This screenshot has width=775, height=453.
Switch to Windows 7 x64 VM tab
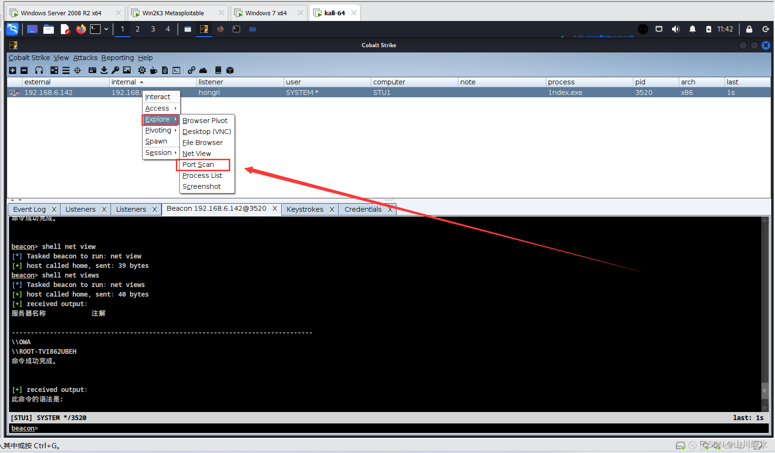[268, 13]
